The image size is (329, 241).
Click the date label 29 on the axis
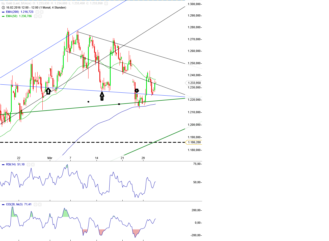coord(143,158)
